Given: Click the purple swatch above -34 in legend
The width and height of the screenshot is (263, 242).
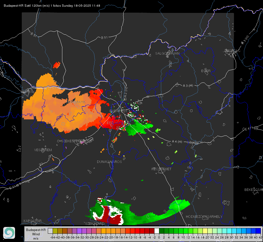Looking at the screenshot, I should 79,231.
